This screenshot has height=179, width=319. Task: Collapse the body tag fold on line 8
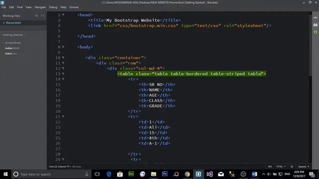point(63,47)
